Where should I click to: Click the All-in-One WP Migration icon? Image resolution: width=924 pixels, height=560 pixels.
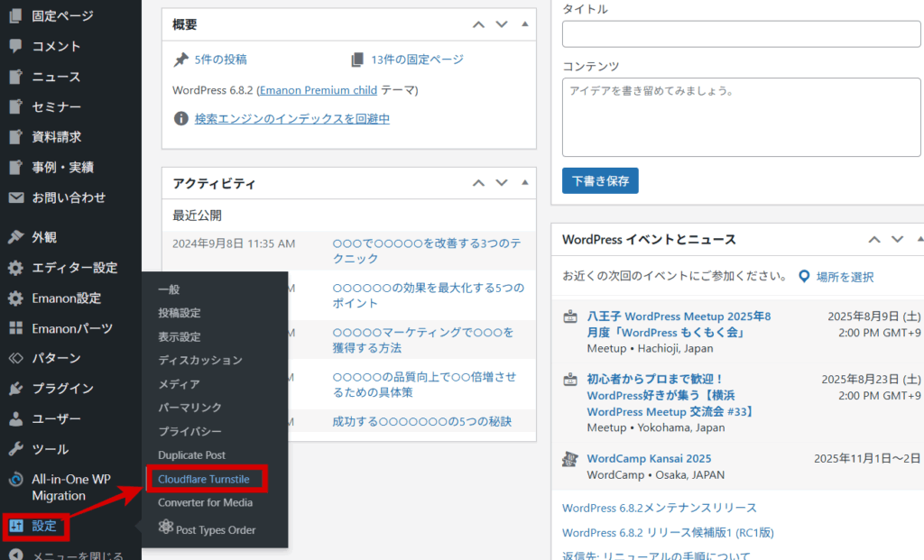click(x=15, y=480)
